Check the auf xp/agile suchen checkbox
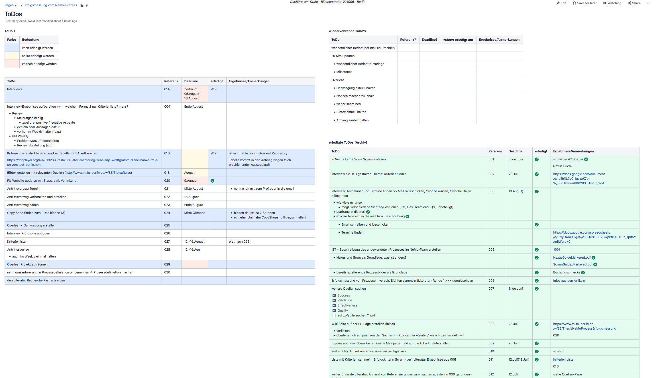The image size is (656, 378). (x=334, y=316)
